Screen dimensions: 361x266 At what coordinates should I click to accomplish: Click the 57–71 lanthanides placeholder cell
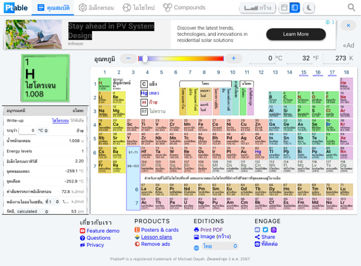(133, 152)
